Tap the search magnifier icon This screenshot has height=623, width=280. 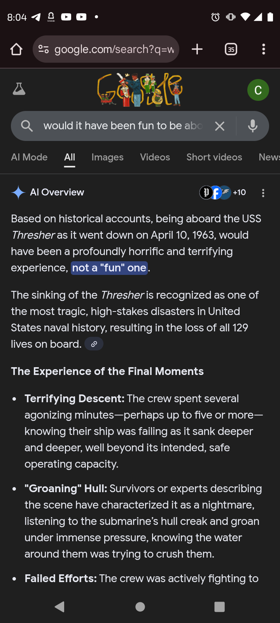[27, 126]
